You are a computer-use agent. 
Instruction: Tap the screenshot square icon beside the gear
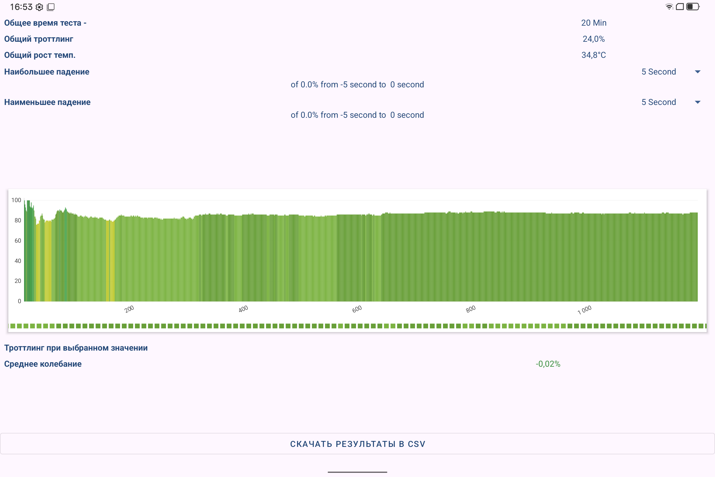click(x=51, y=7)
